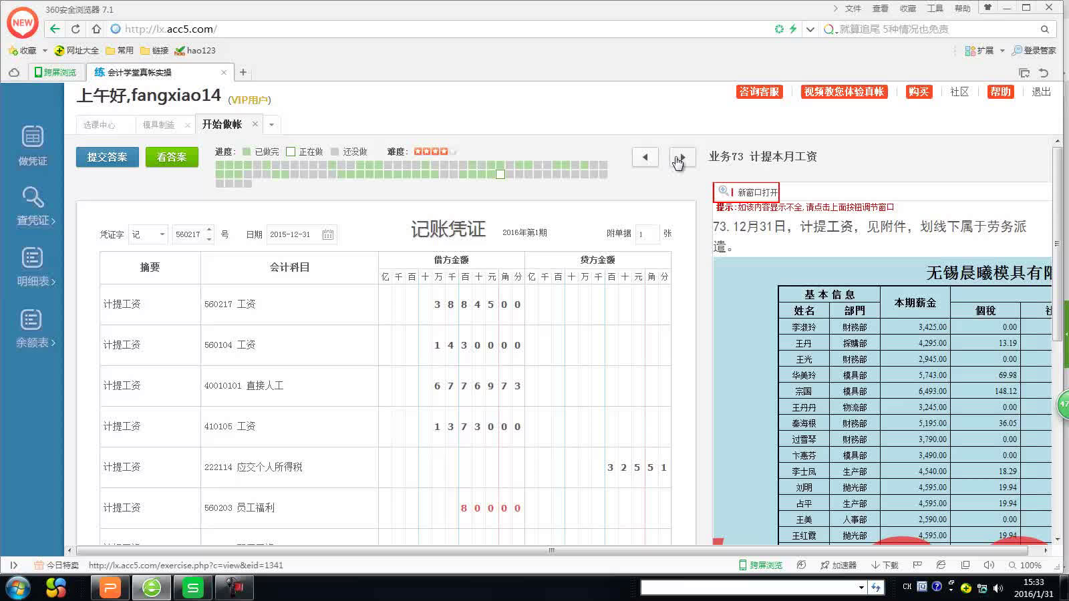Close the 开始做帐 tab
The width and height of the screenshot is (1069, 601).
[255, 124]
